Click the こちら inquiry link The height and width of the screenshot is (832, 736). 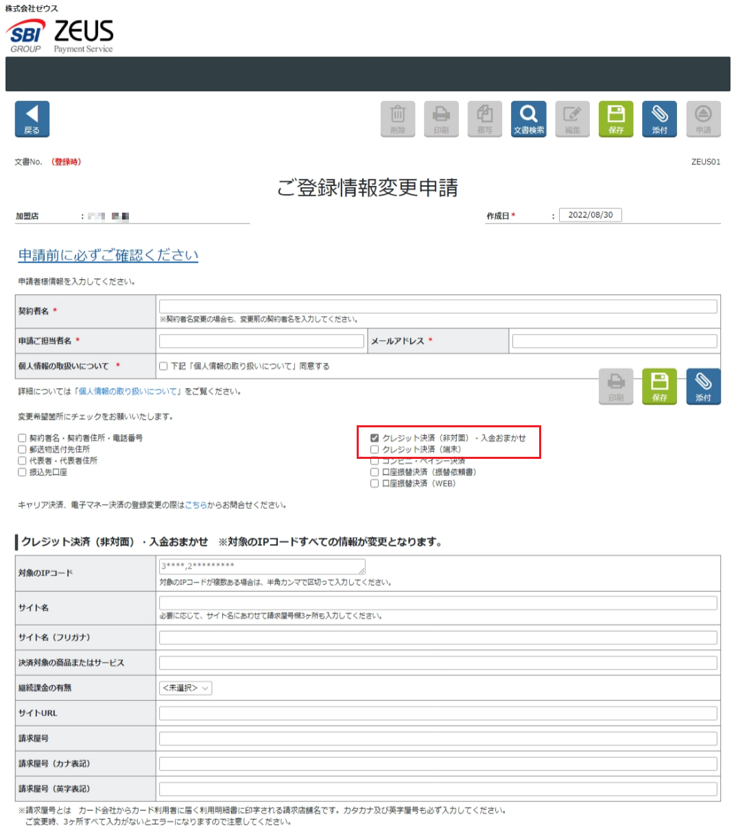[x=195, y=505]
